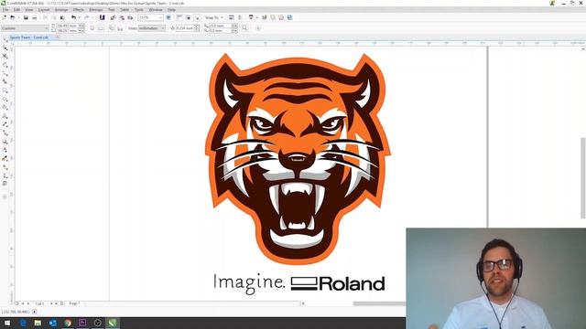Select the Artistic Media tool

click(x=5, y=81)
